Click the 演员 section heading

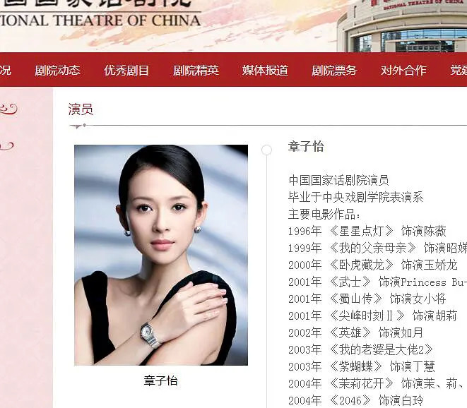81,109
